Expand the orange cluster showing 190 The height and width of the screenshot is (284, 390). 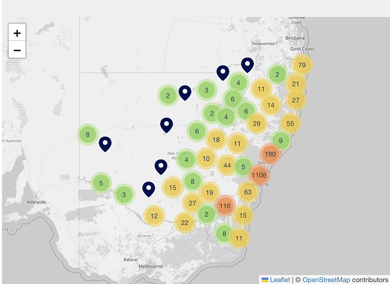coord(270,154)
